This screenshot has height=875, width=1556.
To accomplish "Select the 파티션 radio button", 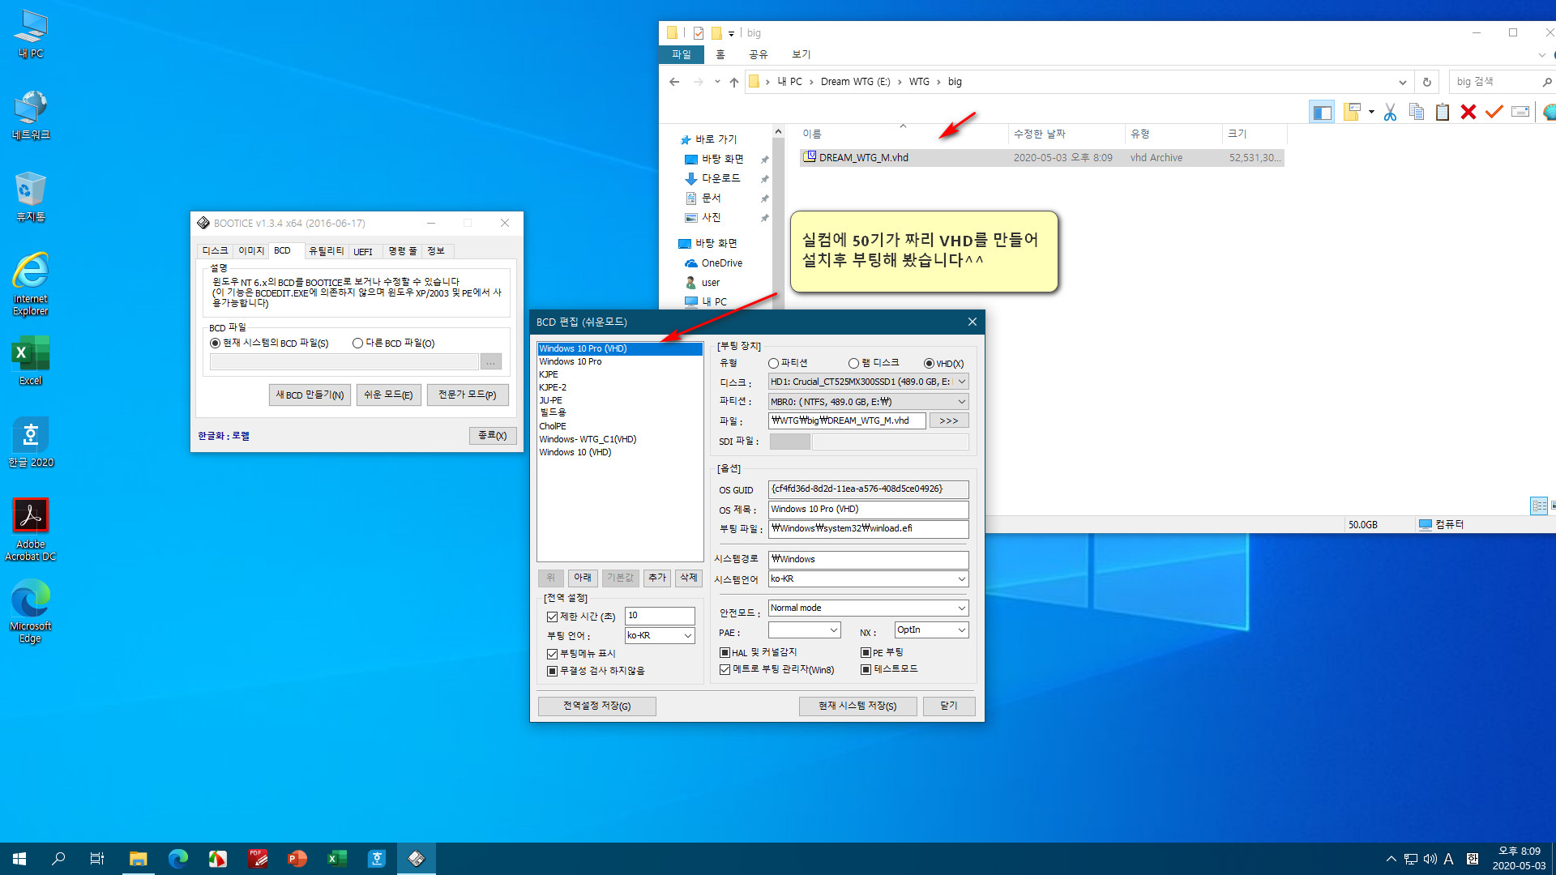I will pyautogui.click(x=773, y=364).
